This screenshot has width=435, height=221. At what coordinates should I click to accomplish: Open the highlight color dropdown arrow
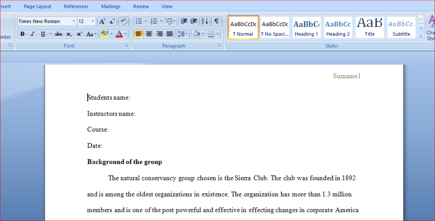tap(112, 34)
